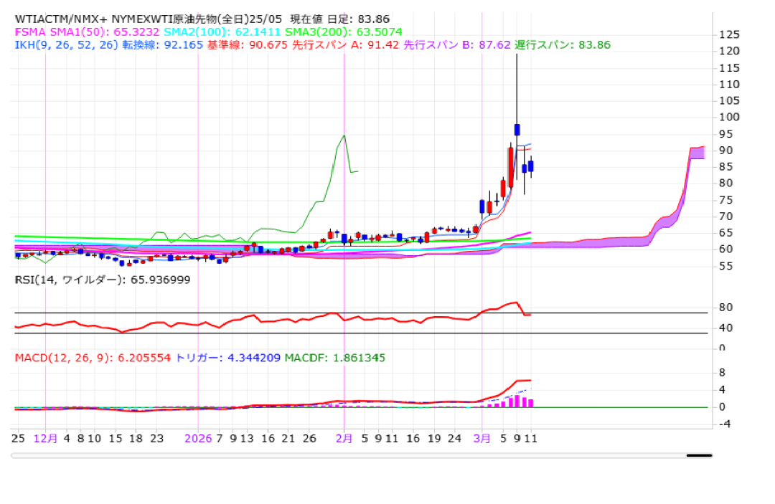775x504 pixels.
Task: Click the 2026 year marker on the time axis
Action: click(x=197, y=438)
